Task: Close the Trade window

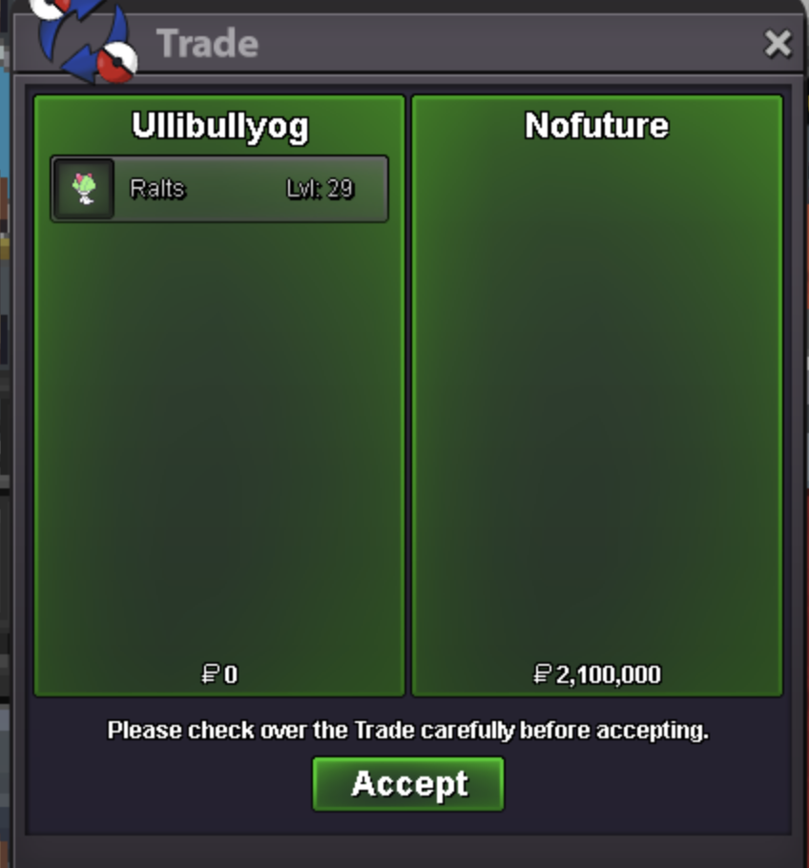Action: coord(778,44)
